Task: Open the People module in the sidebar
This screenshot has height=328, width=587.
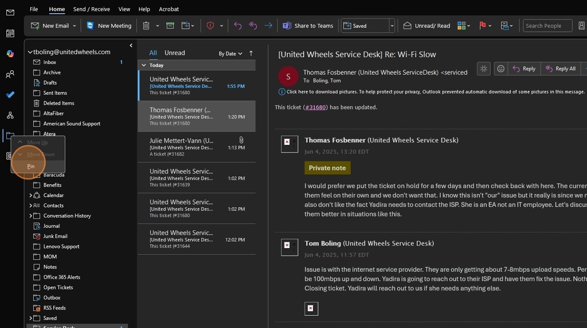Action: 10,74
